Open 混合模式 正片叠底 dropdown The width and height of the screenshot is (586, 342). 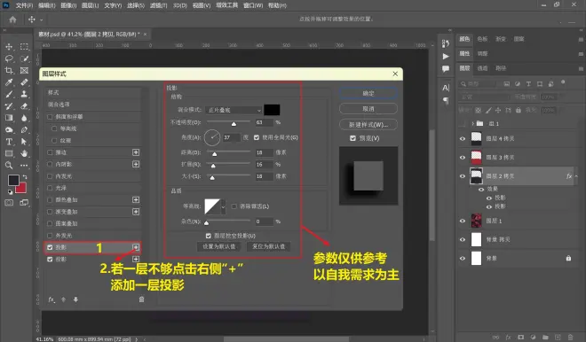coord(234,110)
